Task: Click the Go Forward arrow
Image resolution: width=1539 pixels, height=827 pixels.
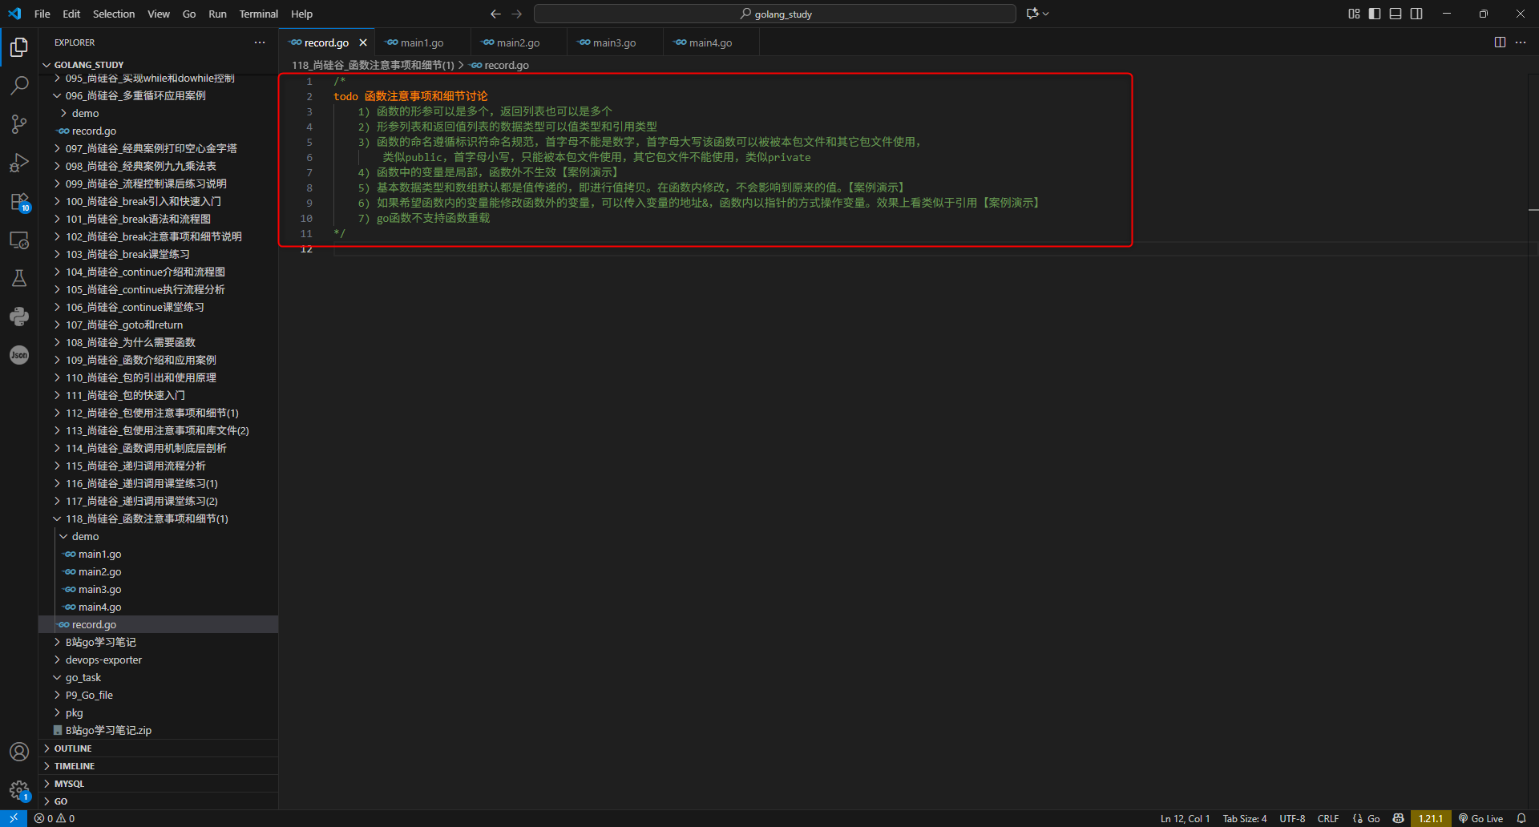Action: [x=517, y=14]
